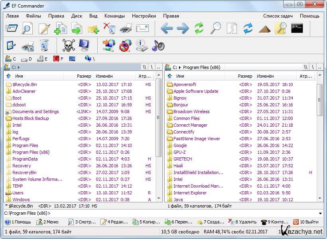The image size is (327, 239).
Task: Select the Program Files (x86) folder in left panel
Action: point(31,152)
